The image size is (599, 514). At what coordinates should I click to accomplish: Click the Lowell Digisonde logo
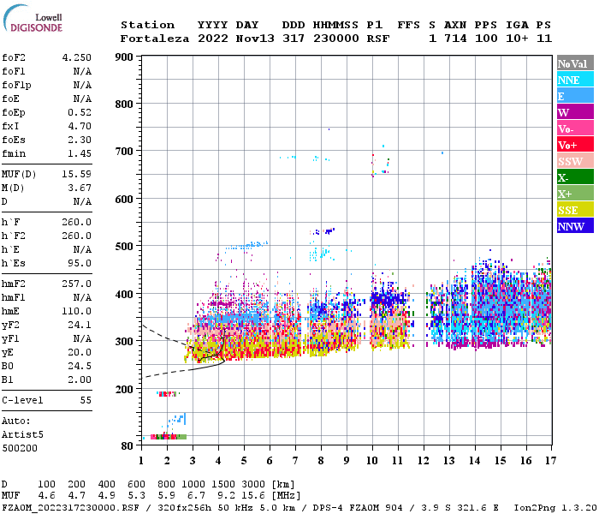(x=33, y=18)
